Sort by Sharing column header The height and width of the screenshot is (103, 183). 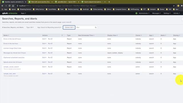[176, 35]
